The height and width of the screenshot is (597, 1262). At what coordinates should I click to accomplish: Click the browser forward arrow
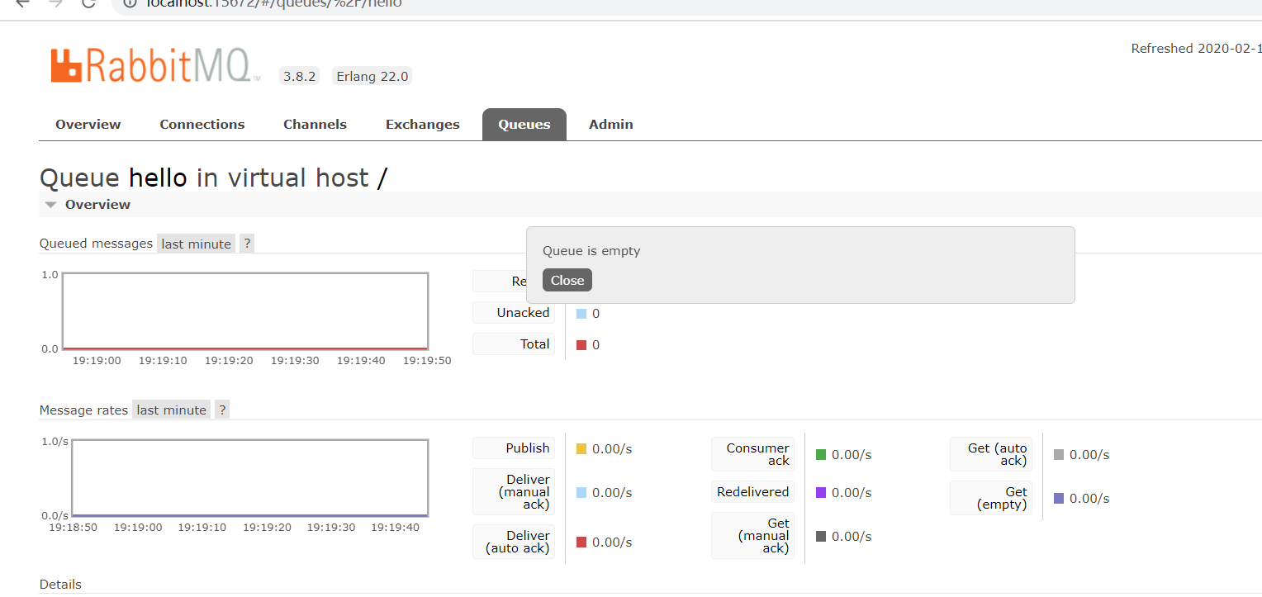coord(56,3)
